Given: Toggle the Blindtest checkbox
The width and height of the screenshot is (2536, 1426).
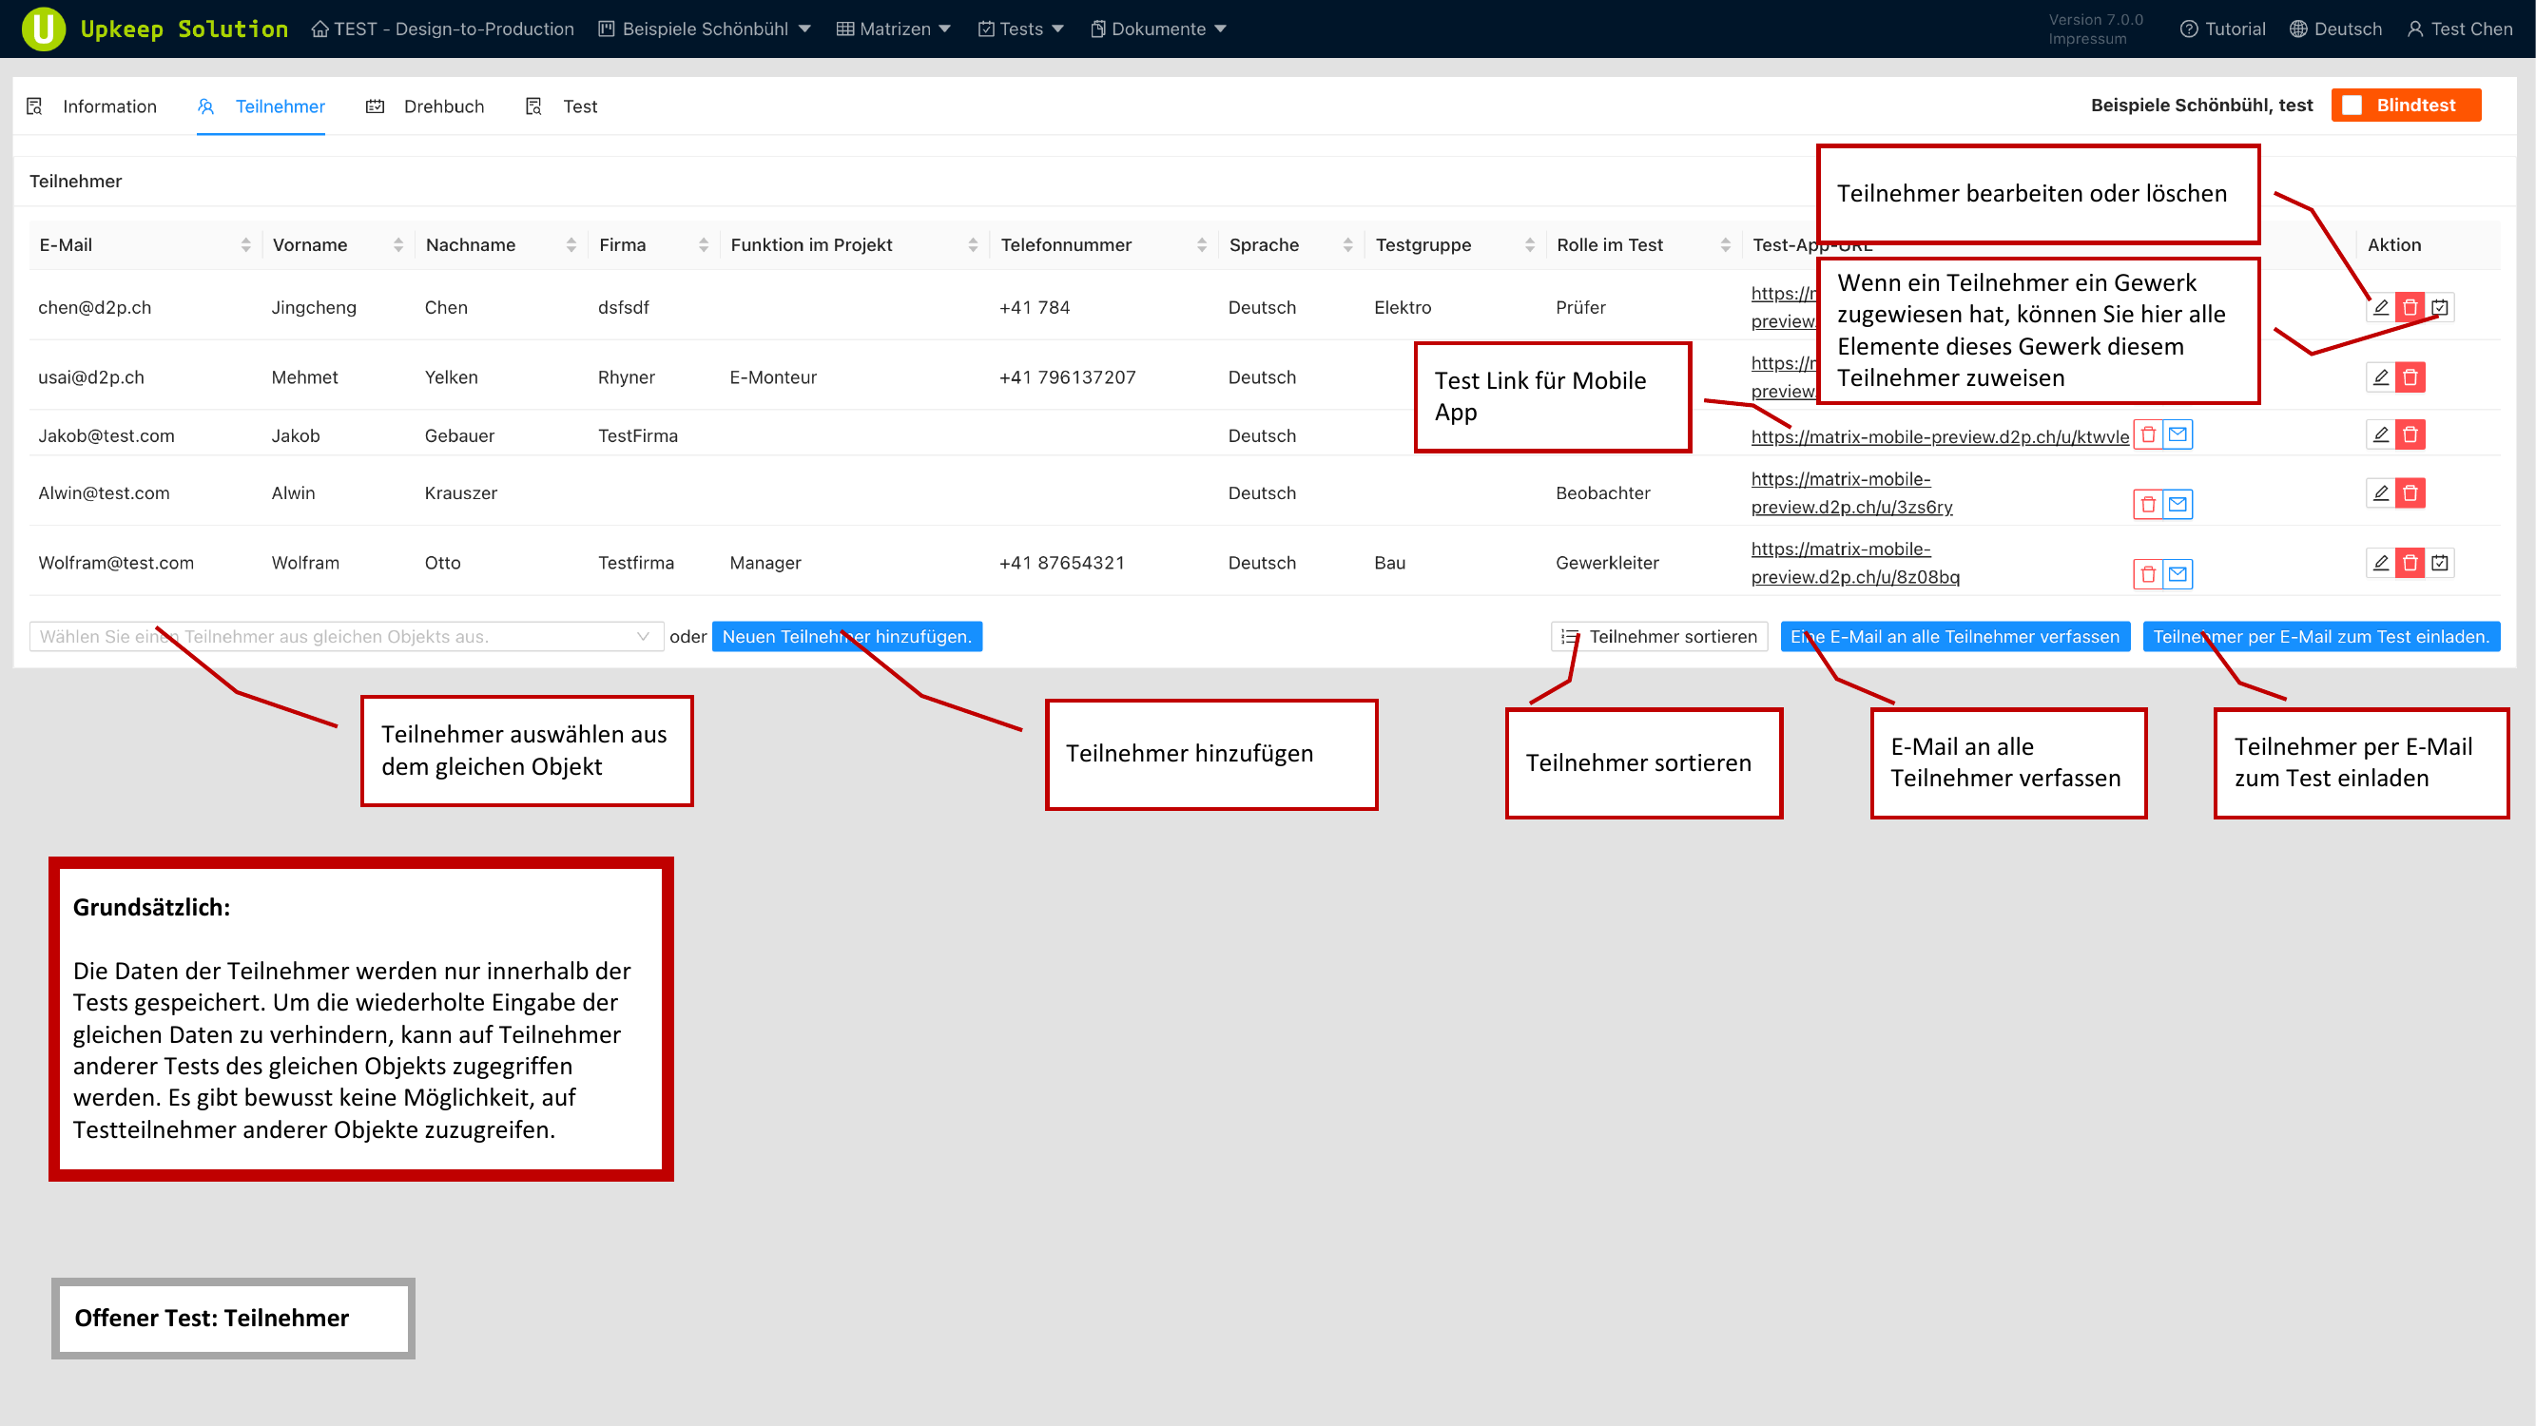Looking at the screenshot, I should point(2352,106).
